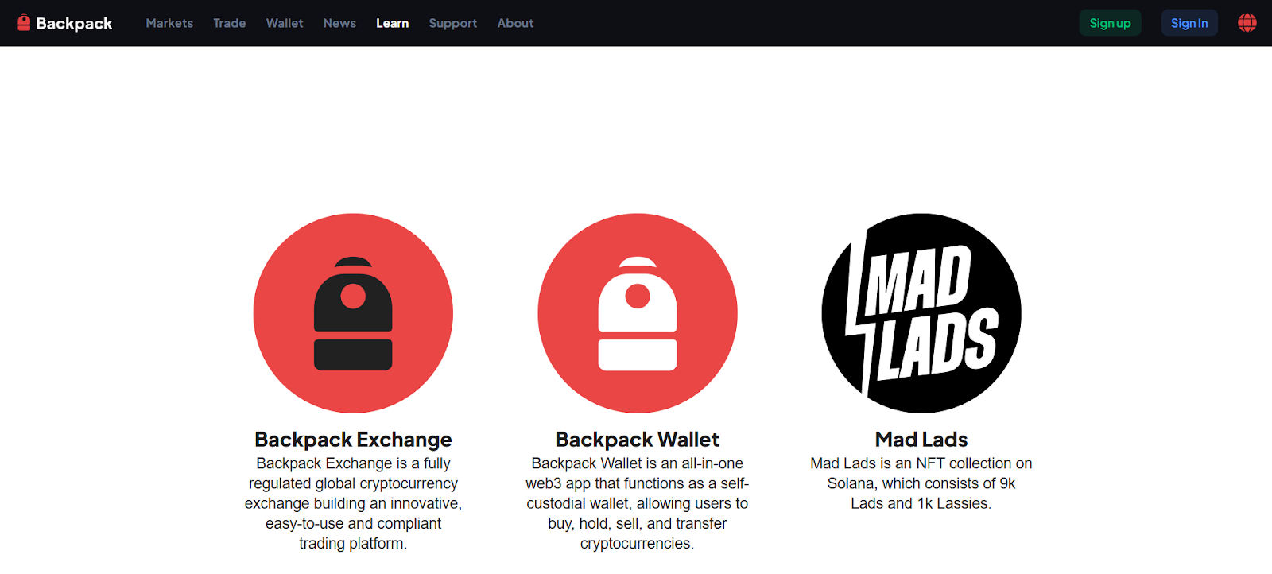Navigate to the Wallet page
1272x574 pixels.
[x=284, y=23]
